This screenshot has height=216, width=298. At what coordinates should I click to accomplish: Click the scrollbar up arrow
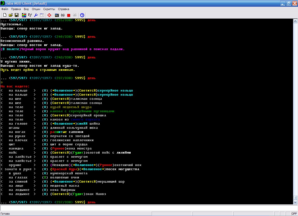tap(295, 21)
